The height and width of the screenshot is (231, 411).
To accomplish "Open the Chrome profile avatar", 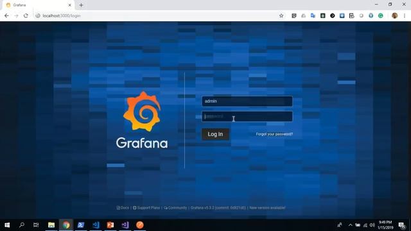I will point(394,15).
